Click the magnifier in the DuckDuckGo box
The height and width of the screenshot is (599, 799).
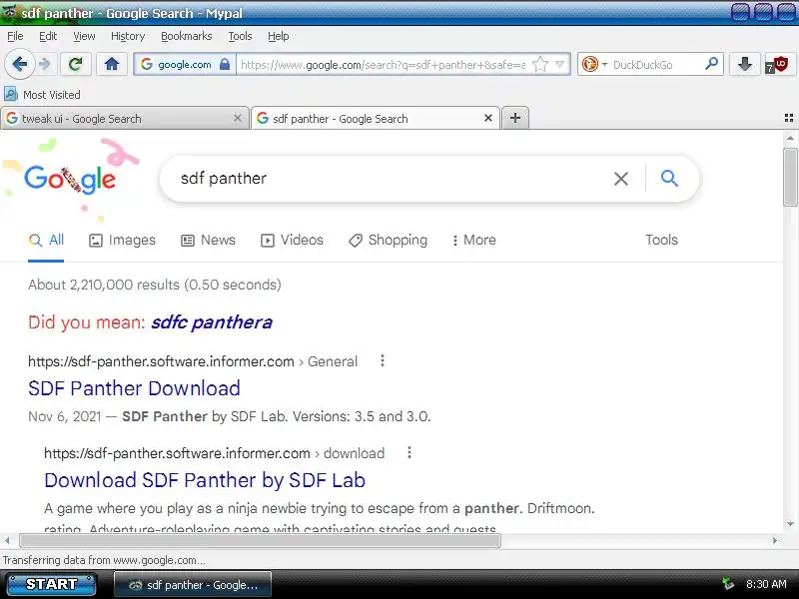[711, 64]
